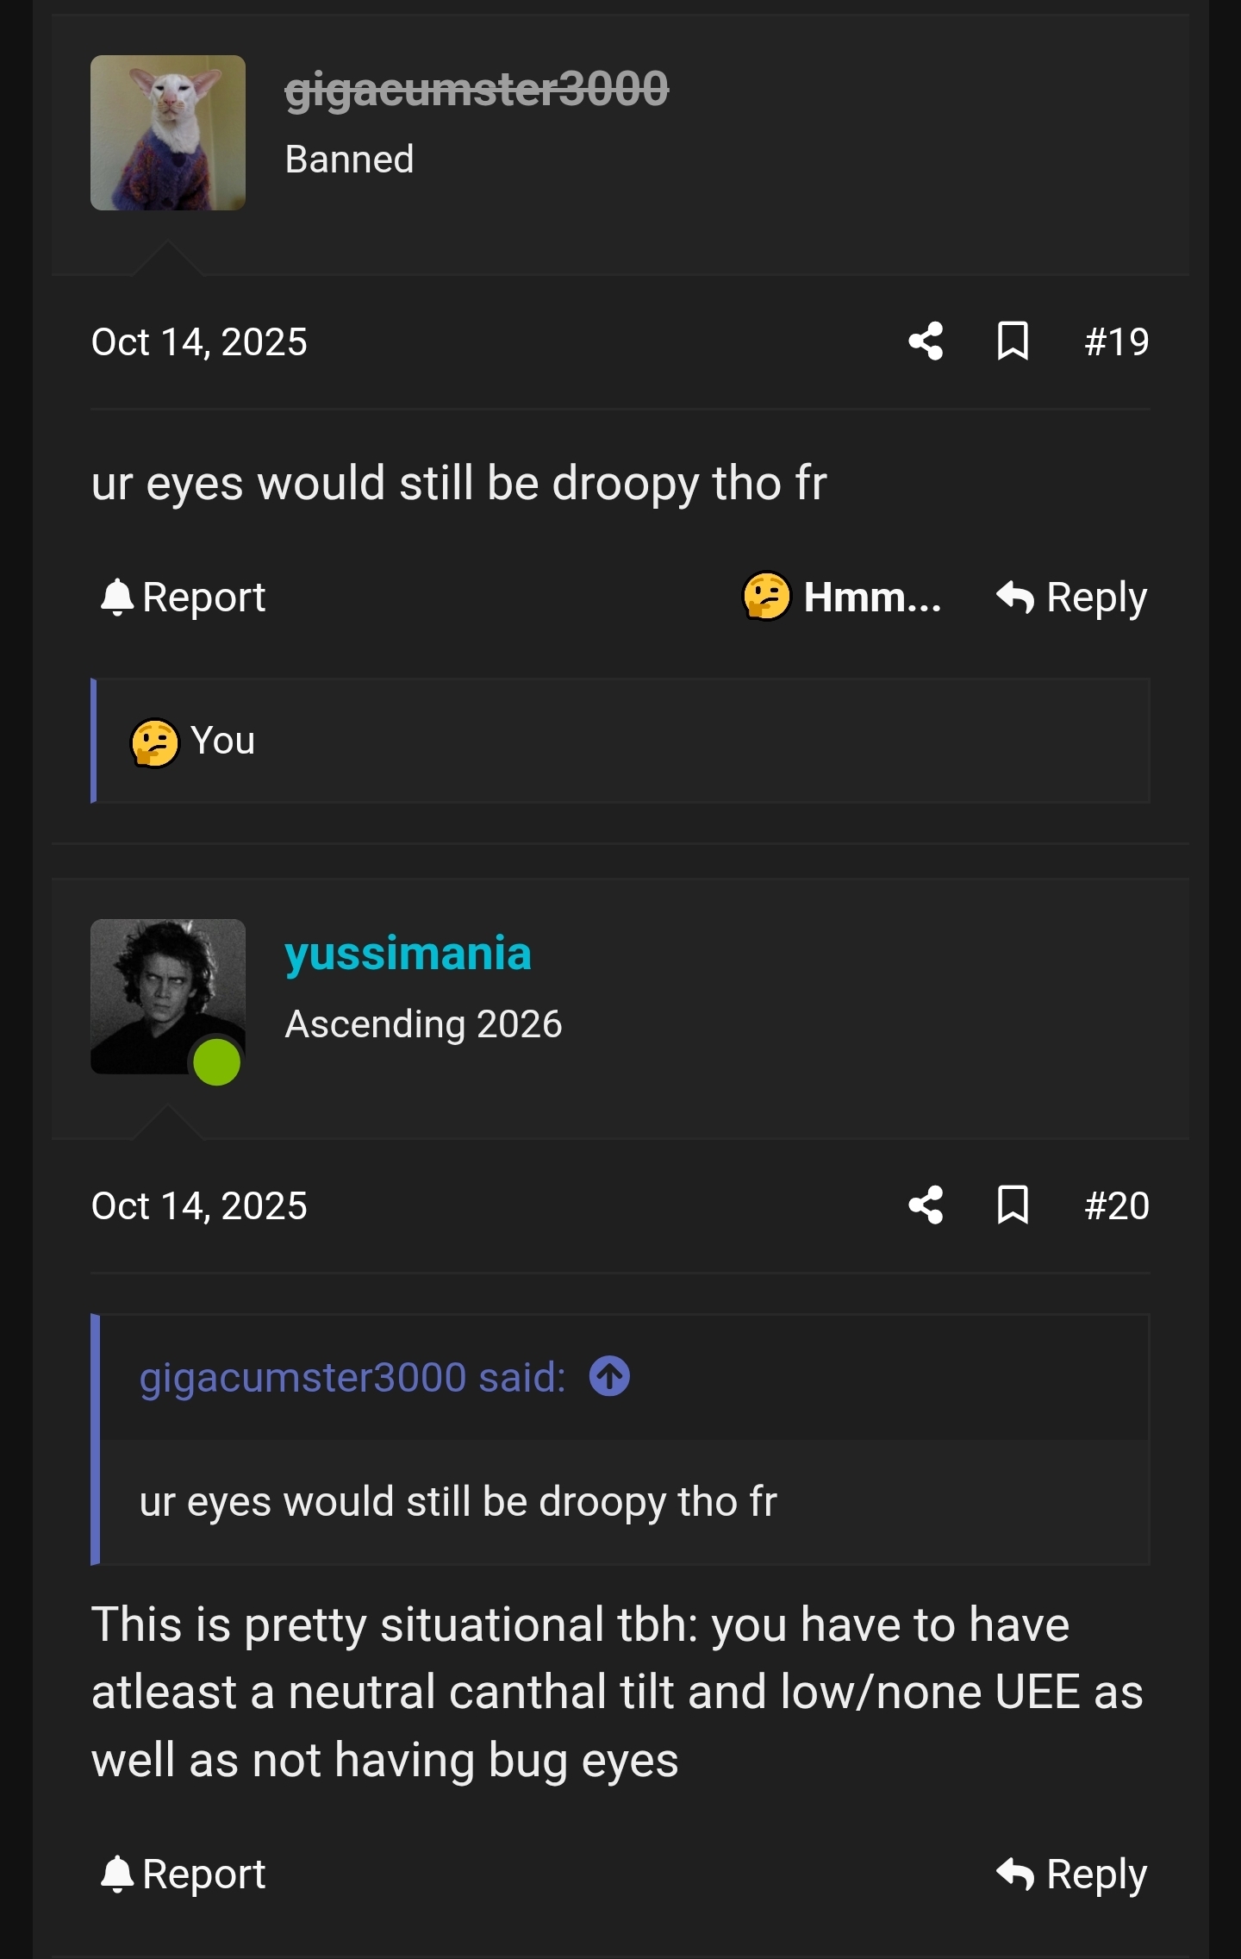Reply to yussimania's post
1241x1959 pixels.
point(1072,1875)
